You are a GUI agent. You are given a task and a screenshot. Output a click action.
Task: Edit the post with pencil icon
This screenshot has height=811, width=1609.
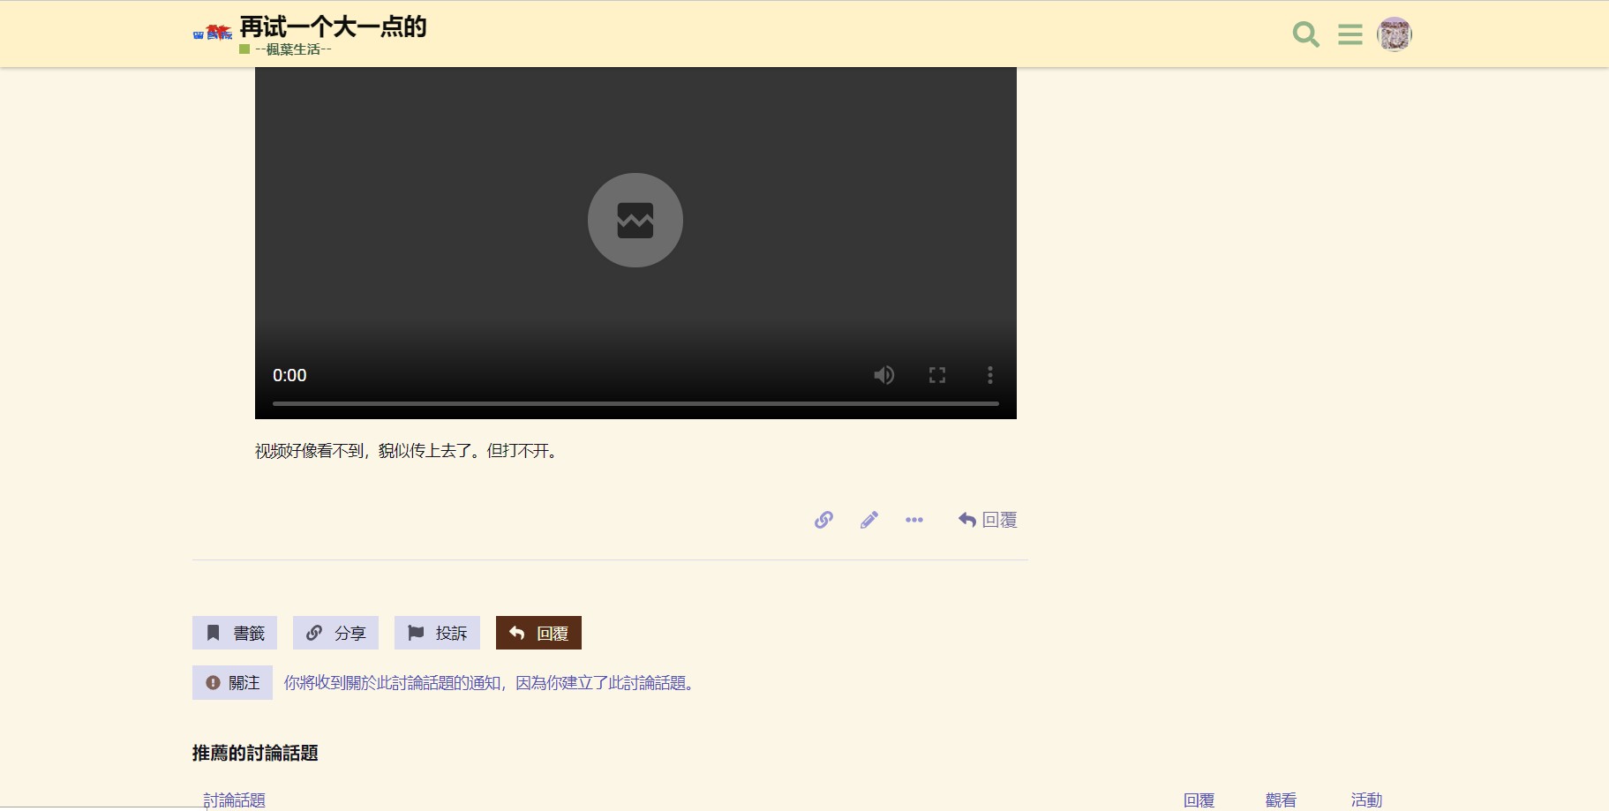click(x=869, y=520)
